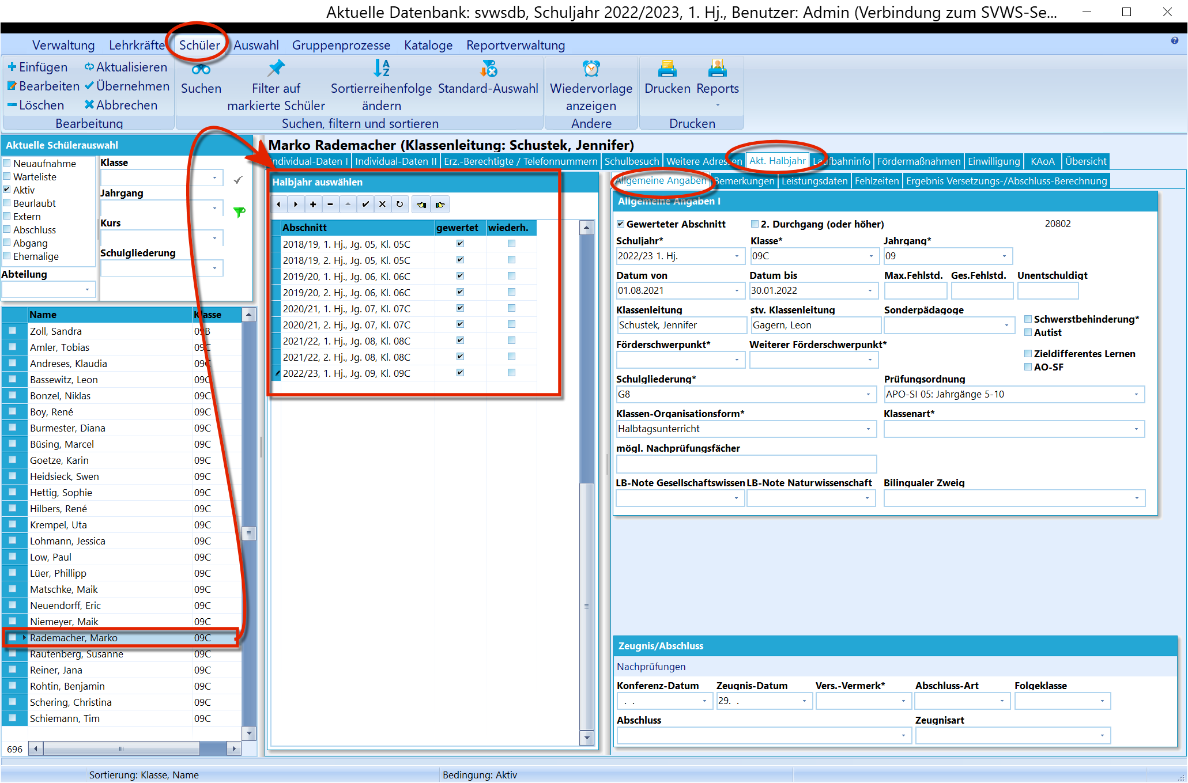Open the Schuljahr 2022/23 1. Hj. dropdown
This screenshot has height=783, width=1188.
[737, 256]
